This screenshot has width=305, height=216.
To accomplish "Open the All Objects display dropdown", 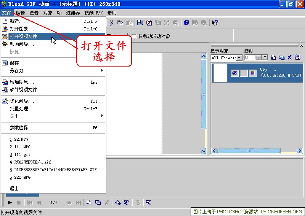I will [x=239, y=58].
